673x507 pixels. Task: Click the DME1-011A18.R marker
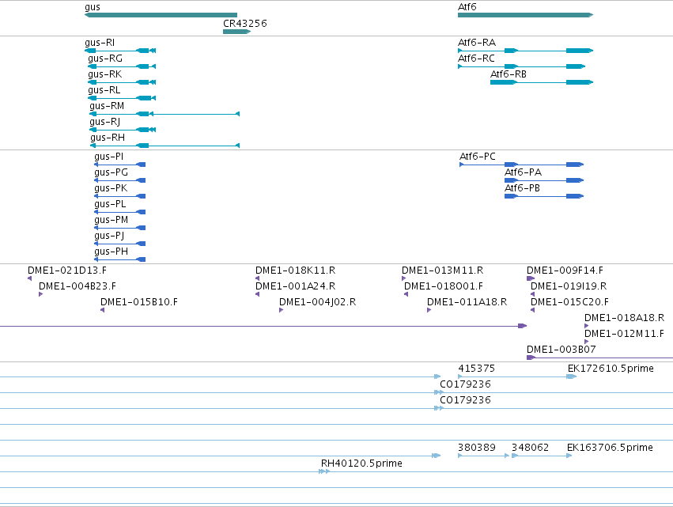pyautogui.click(x=429, y=310)
